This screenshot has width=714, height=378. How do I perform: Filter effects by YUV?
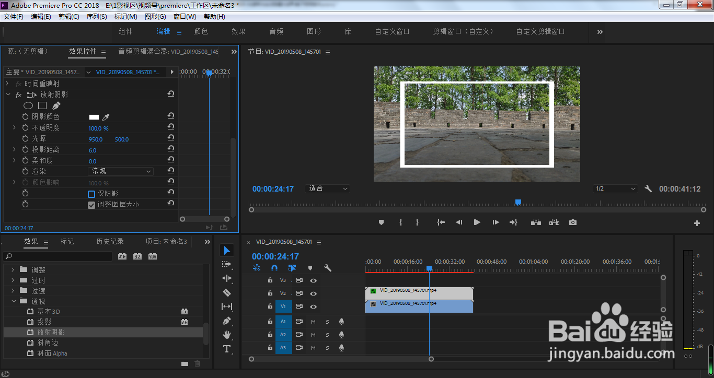pos(153,256)
